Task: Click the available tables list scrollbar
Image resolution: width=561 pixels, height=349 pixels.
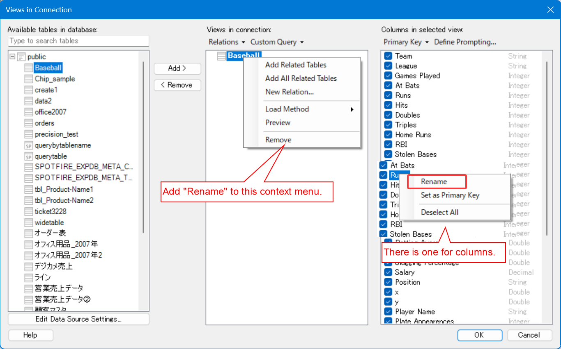Action: (143, 147)
